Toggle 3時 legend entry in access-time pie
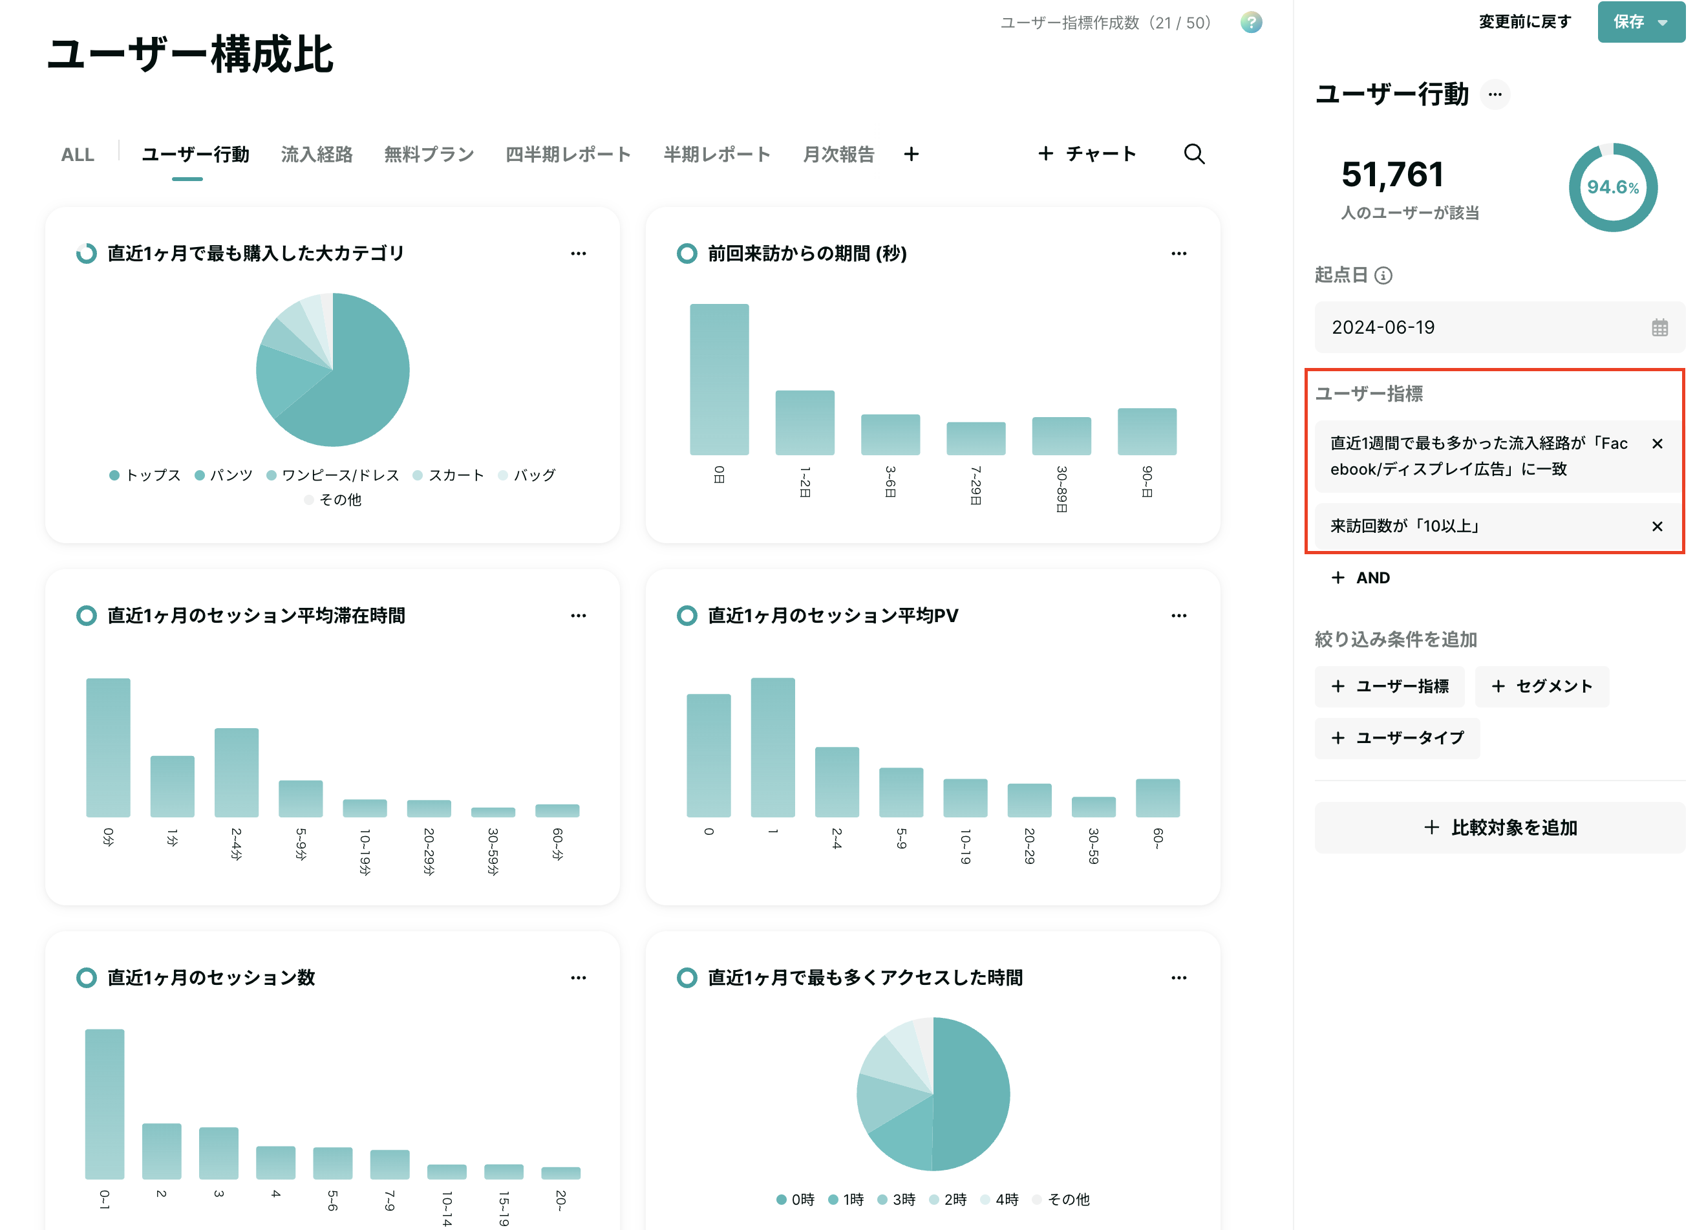Viewport: 1695px width, 1230px height. (896, 1200)
